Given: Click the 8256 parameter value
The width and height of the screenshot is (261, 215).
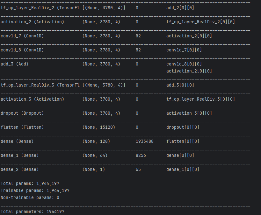Looking at the screenshot, I should click(140, 155).
